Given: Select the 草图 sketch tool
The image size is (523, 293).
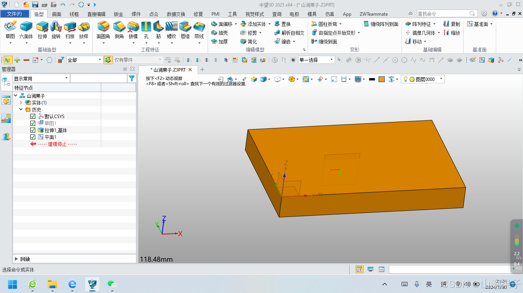Looking at the screenshot, I should click(10, 30).
